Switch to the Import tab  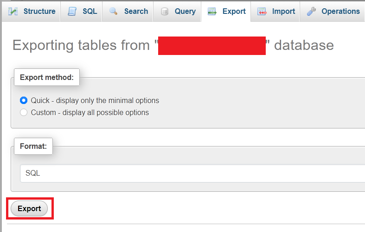click(283, 11)
